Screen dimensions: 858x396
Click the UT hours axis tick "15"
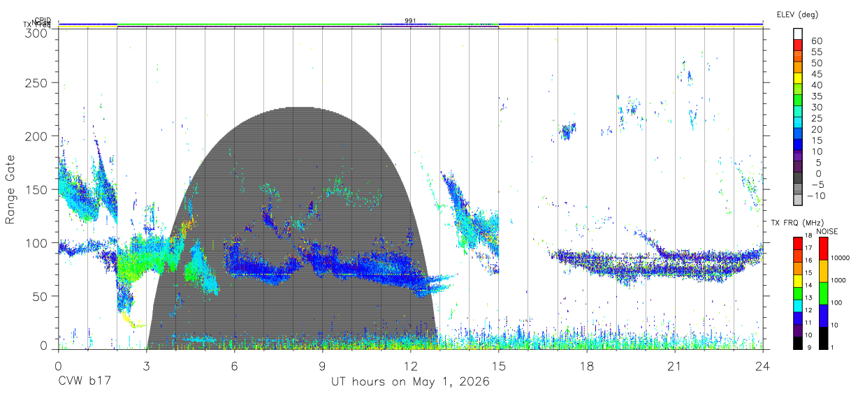498,366
